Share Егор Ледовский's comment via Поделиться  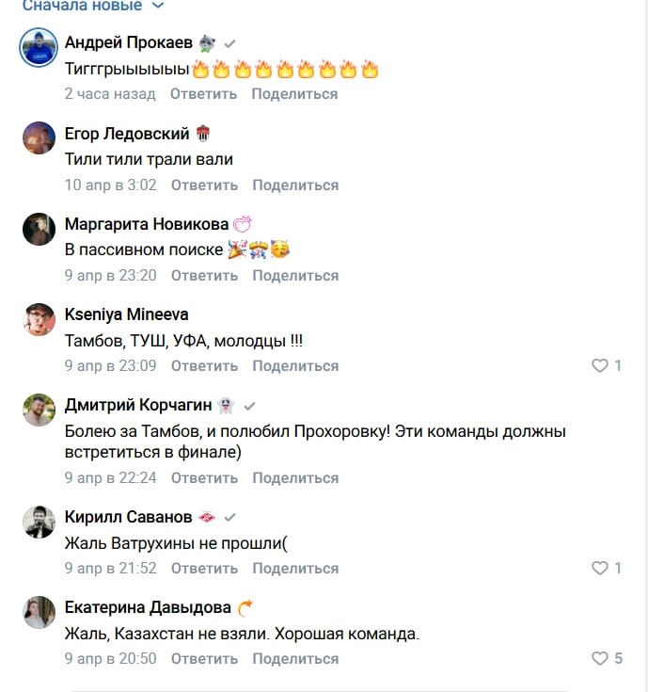(x=295, y=185)
